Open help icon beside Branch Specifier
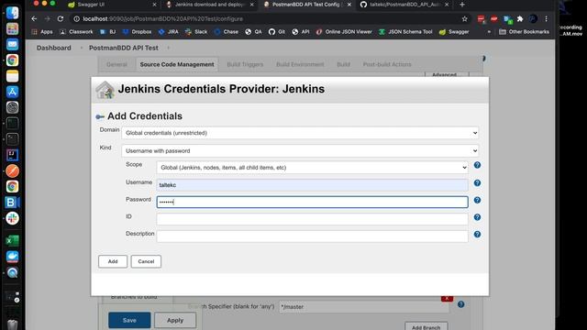 (x=460, y=304)
